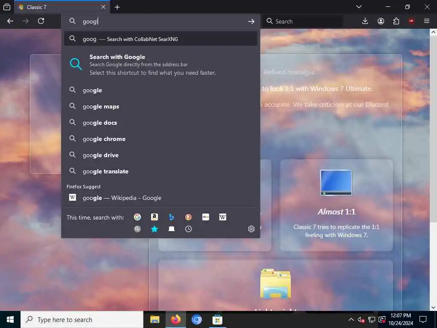Open the Windows Start menu
Image resolution: width=437 pixels, height=328 pixels.
tap(10, 319)
